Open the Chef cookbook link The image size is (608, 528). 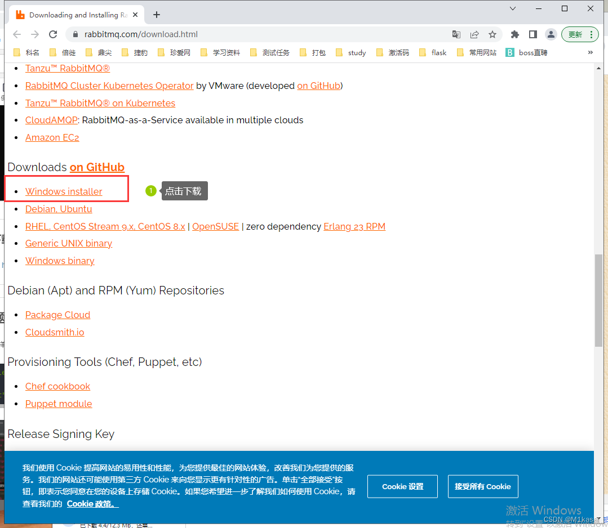58,386
